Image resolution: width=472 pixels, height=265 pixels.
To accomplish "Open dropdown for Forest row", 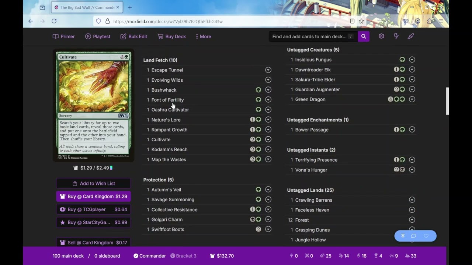I will coord(412,220).
